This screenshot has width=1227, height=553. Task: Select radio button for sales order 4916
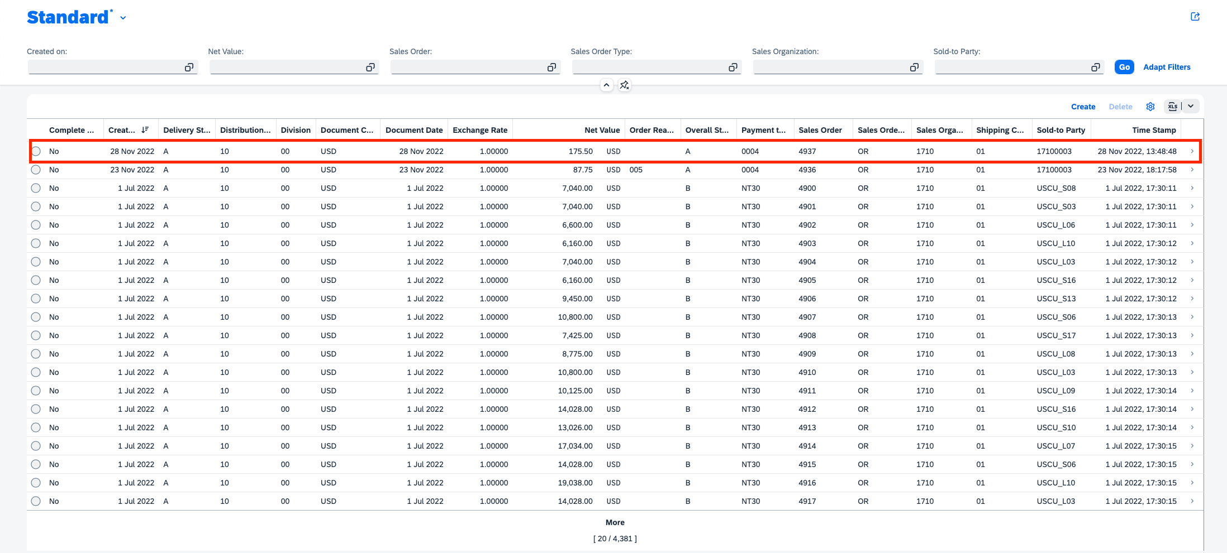point(36,483)
